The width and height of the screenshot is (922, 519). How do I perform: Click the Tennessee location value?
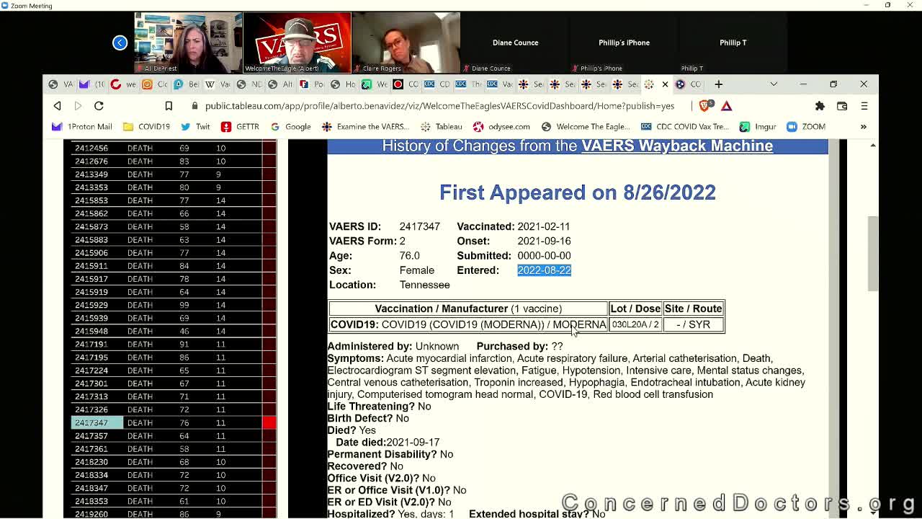coord(424,285)
